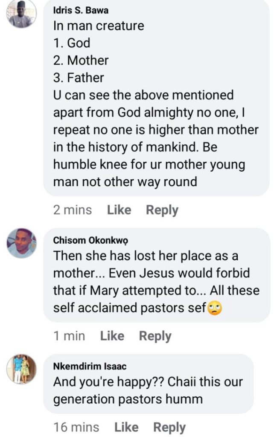Visit Chisom Okonkwọ's profile name link

coord(90,240)
